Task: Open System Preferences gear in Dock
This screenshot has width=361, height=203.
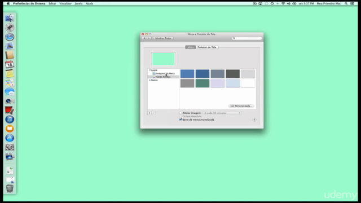Action: coord(10,147)
